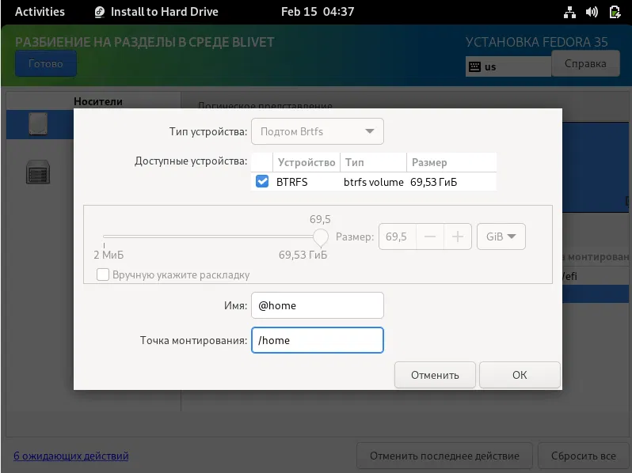The width and height of the screenshot is (632, 473).
Task: Click the Точка монтирования field /home
Action: 318,340
